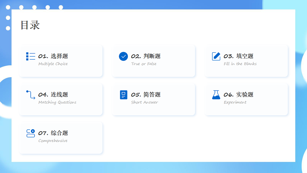This screenshot has width=307, height=173.
Task: Click the 目录 slide title
Action: coord(30,25)
